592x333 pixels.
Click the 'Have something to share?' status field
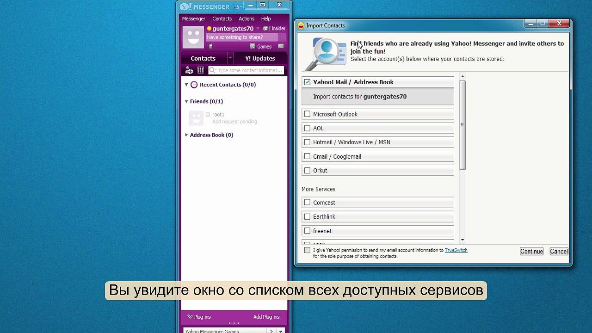[x=242, y=37]
